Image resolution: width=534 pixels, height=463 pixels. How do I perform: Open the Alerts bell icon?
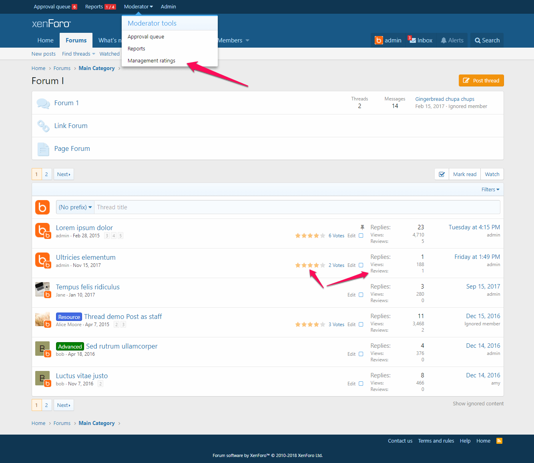pos(444,40)
